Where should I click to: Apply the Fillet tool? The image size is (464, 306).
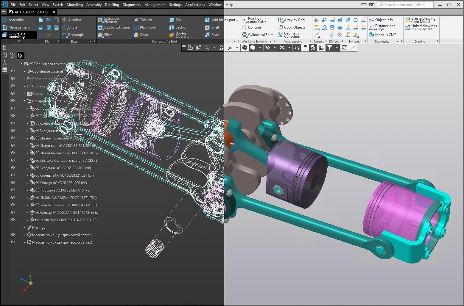point(105,35)
